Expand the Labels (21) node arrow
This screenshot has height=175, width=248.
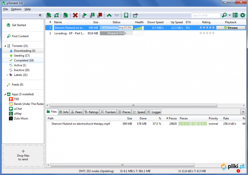[7, 75]
